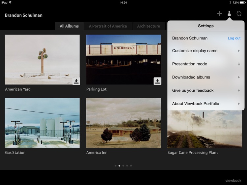Click the Brandon Schulman header title
The height and width of the screenshot is (185, 247).
click(x=24, y=15)
